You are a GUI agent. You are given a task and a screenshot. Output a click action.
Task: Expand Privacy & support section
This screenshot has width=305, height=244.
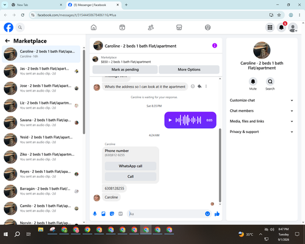pos(262,132)
